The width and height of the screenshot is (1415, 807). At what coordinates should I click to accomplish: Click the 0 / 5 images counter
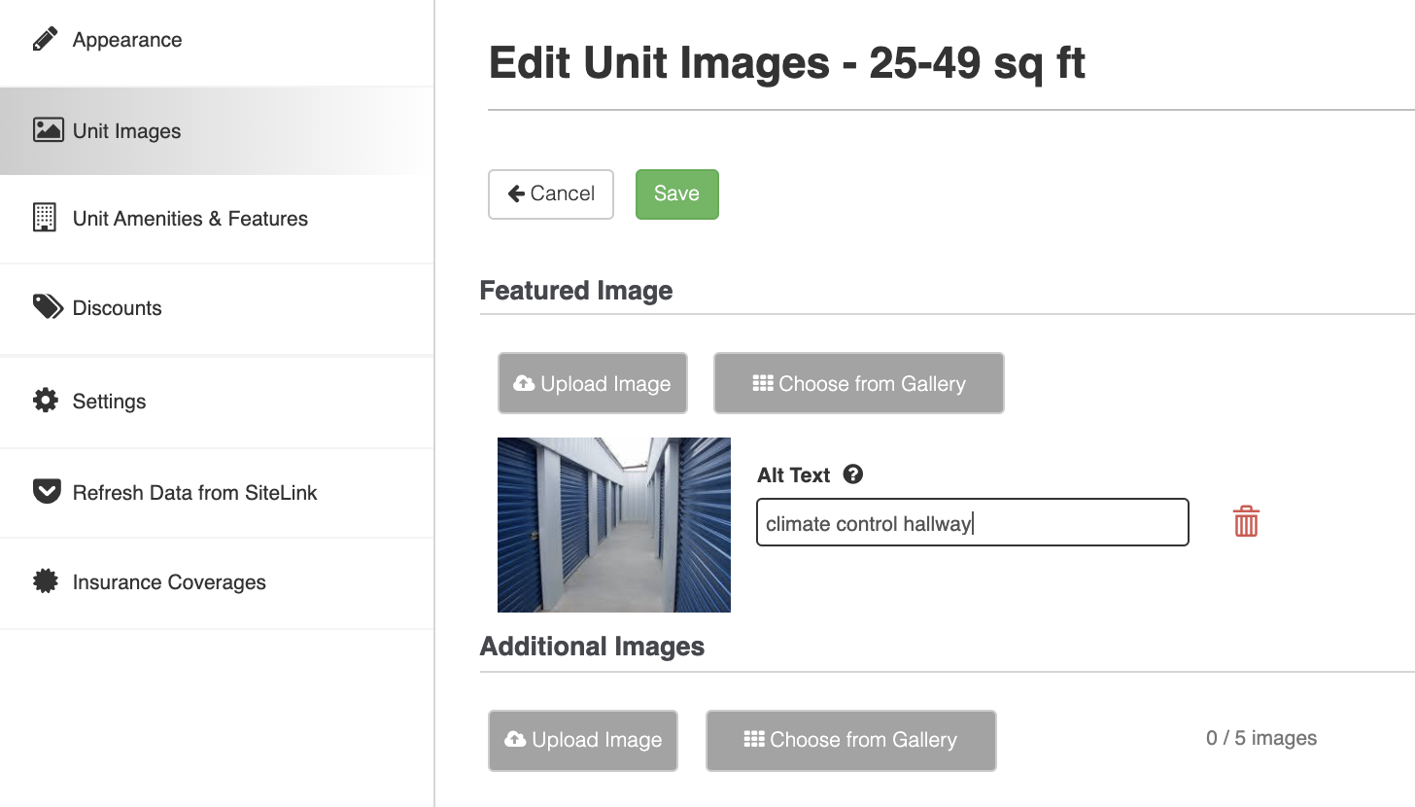tap(1261, 738)
